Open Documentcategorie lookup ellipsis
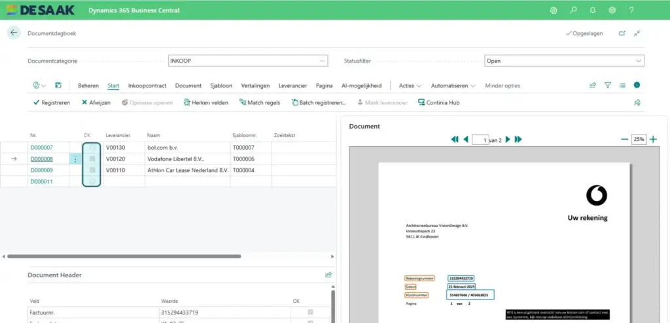The height and width of the screenshot is (323, 670). tap(322, 61)
